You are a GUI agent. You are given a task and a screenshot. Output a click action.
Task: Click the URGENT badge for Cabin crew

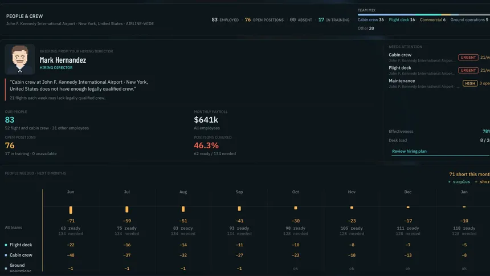point(468,57)
